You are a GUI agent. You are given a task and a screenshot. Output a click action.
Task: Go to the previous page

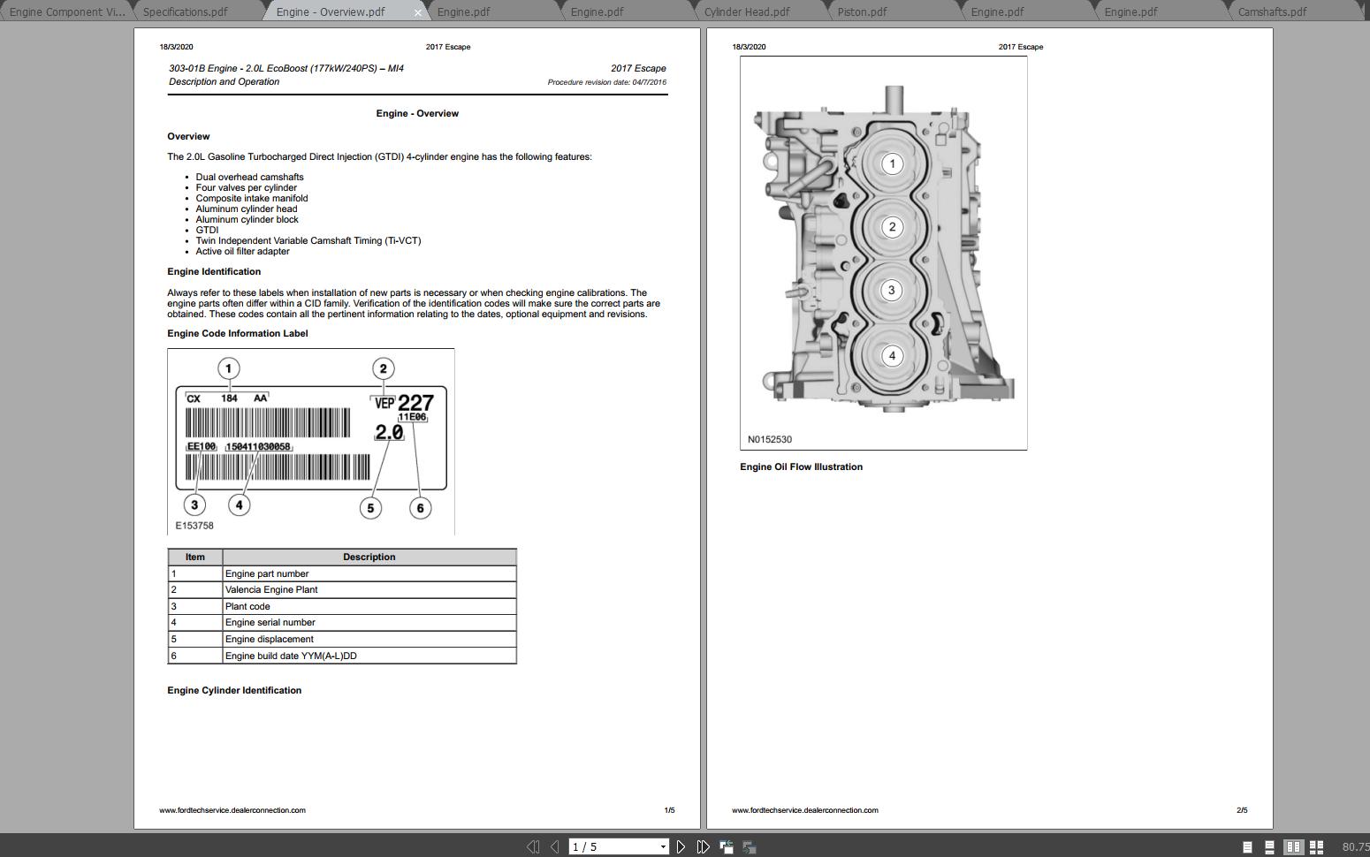554,846
